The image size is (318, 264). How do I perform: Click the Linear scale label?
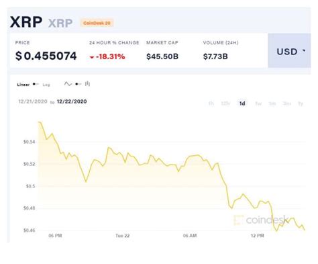click(x=23, y=85)
